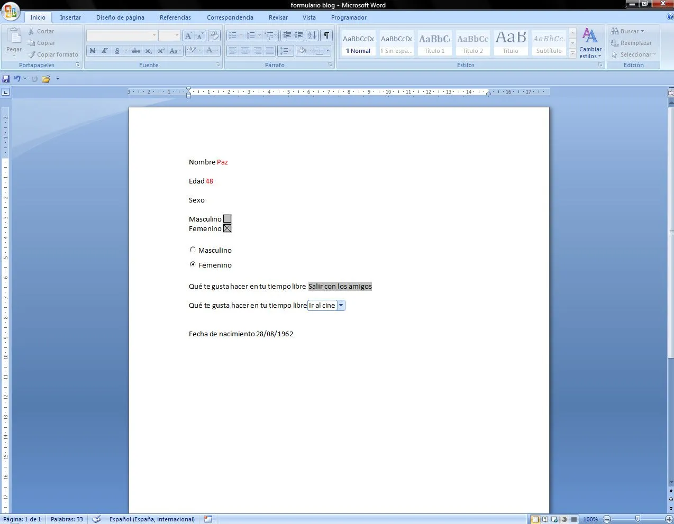Select the Femenino radio button
Screen dimensions: 674x524
click(193, 264)
